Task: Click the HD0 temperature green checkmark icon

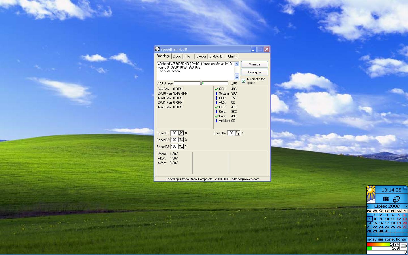Action: (x=216, y=107)
